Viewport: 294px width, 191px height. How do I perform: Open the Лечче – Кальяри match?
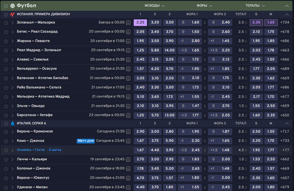point(32,159)
